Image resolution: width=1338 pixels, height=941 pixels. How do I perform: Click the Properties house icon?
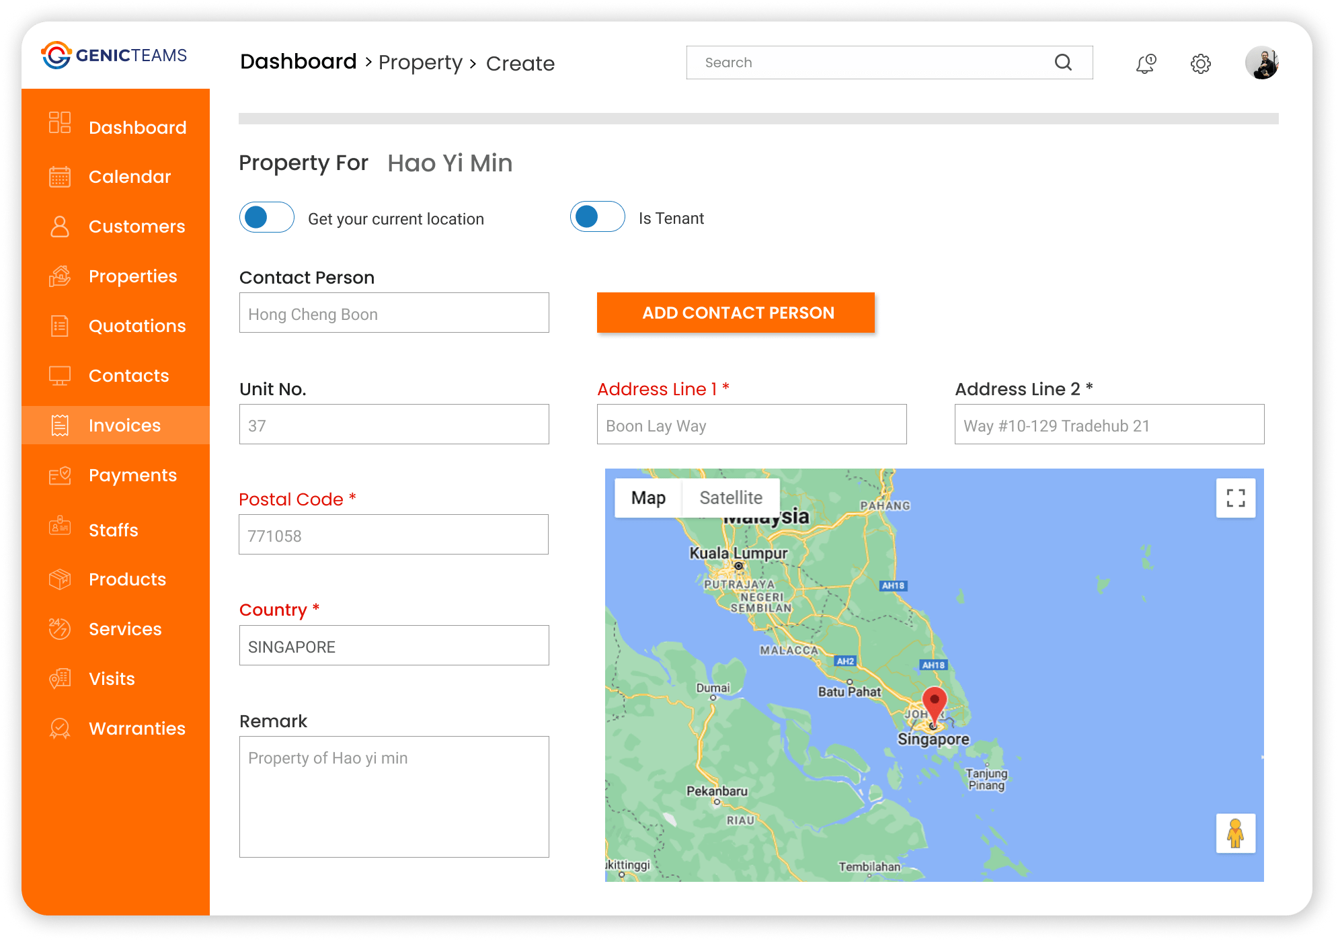tap(60, 276)
